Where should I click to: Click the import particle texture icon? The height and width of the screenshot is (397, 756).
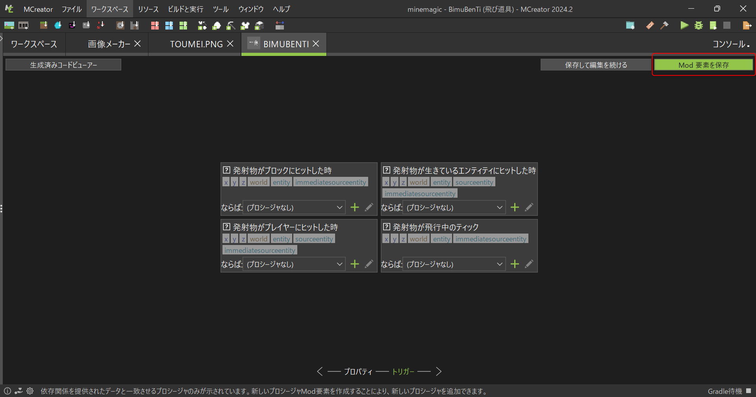101,26
